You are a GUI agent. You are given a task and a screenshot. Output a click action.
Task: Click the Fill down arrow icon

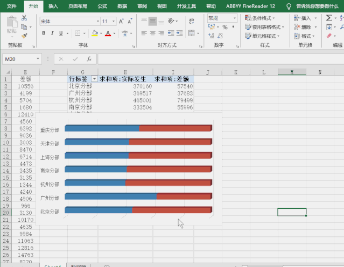click(329, 27)
